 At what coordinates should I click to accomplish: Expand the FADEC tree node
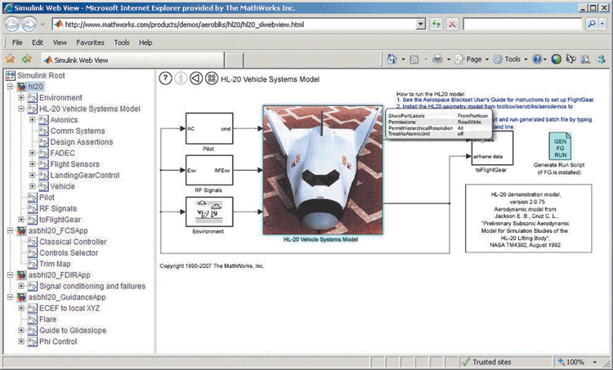tap(33, 154)
